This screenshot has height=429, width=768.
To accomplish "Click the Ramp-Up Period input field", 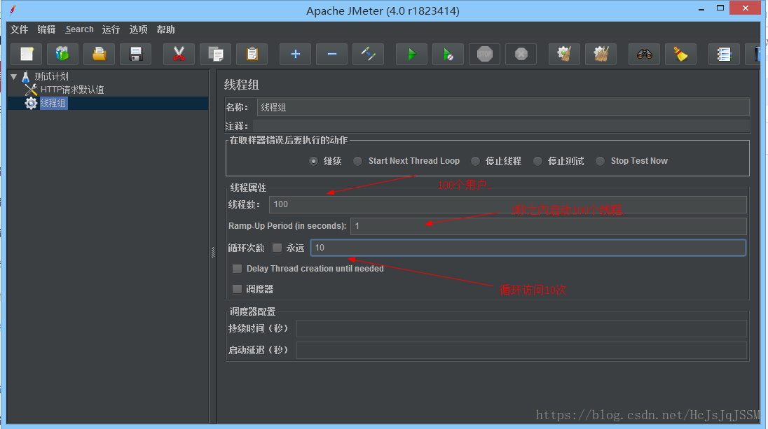I will coord(549,226).
